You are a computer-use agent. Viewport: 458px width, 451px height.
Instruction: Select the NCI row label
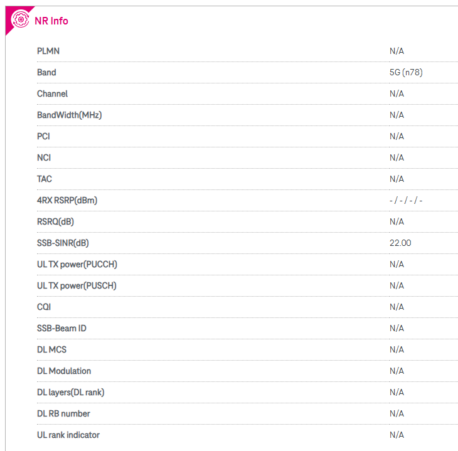[x=44, y=157]
